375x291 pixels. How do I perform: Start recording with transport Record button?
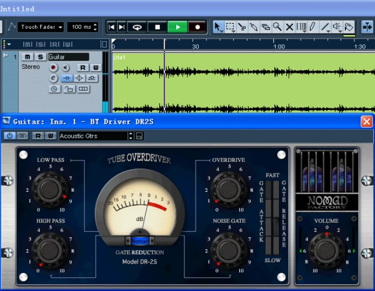click(x=197, y=27)
